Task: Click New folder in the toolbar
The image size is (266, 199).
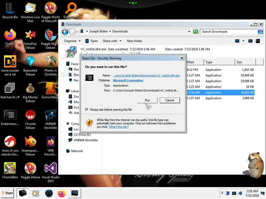Action: (135, 41)
